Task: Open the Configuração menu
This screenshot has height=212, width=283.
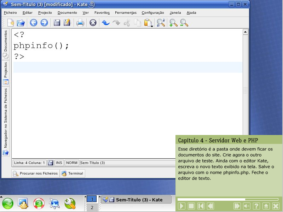Action: (x=153, y=12)
